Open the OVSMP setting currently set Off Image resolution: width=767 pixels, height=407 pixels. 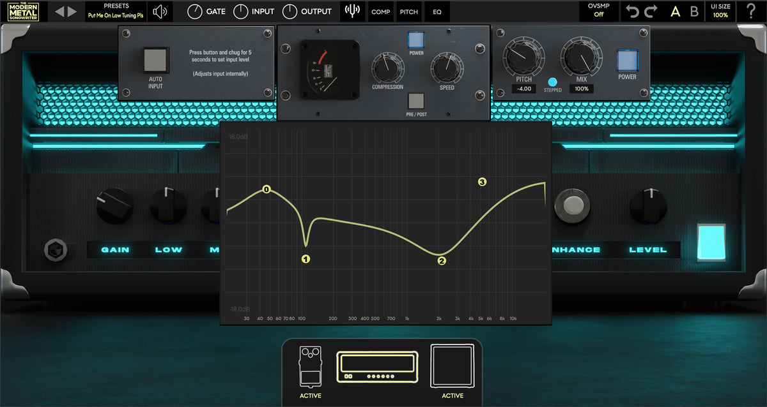(x=599, y=11)
